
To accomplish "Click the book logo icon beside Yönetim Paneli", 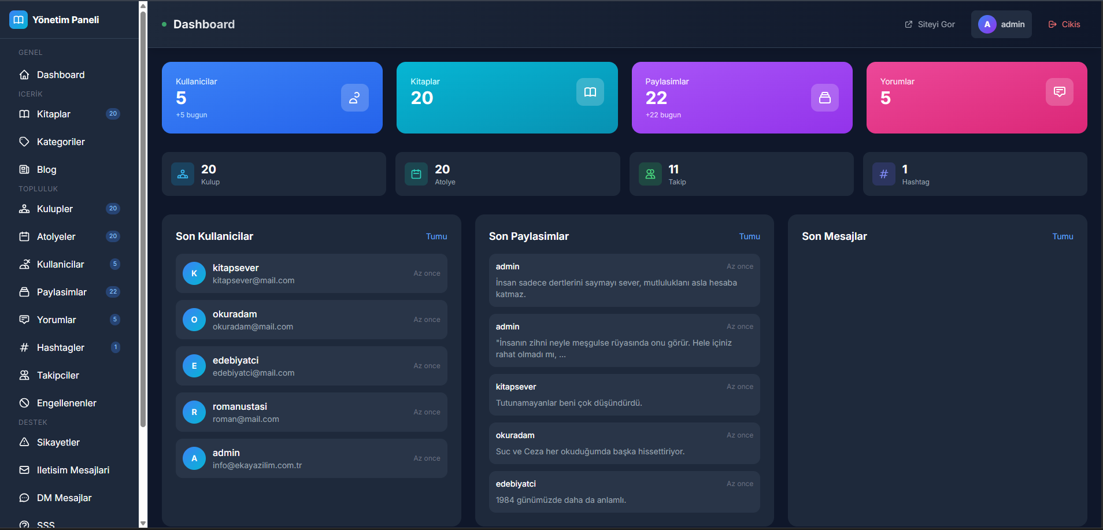I will pyautogui.click(x=18, y=20).
